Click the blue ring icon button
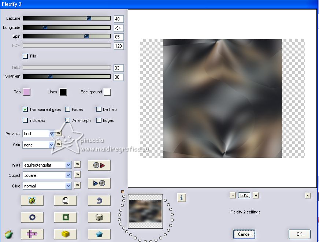 pyautogui.click(x=32, y=217)
